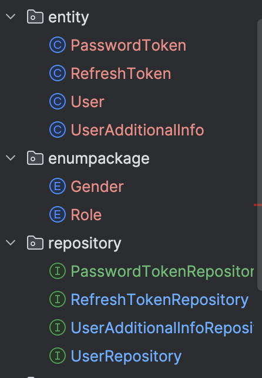Viewport: 262px width, 378px height.
Task: Collapse the entity package chevron
Action: [x=11, y=16]
